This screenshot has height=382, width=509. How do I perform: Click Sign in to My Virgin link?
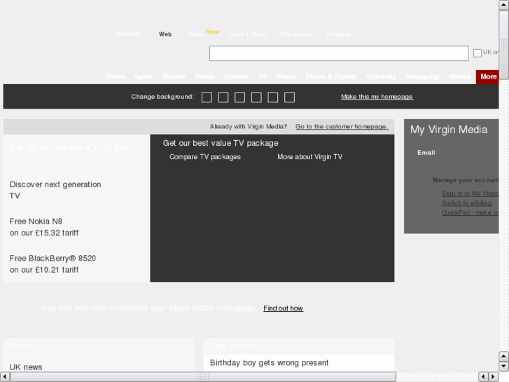pos(470,193)
